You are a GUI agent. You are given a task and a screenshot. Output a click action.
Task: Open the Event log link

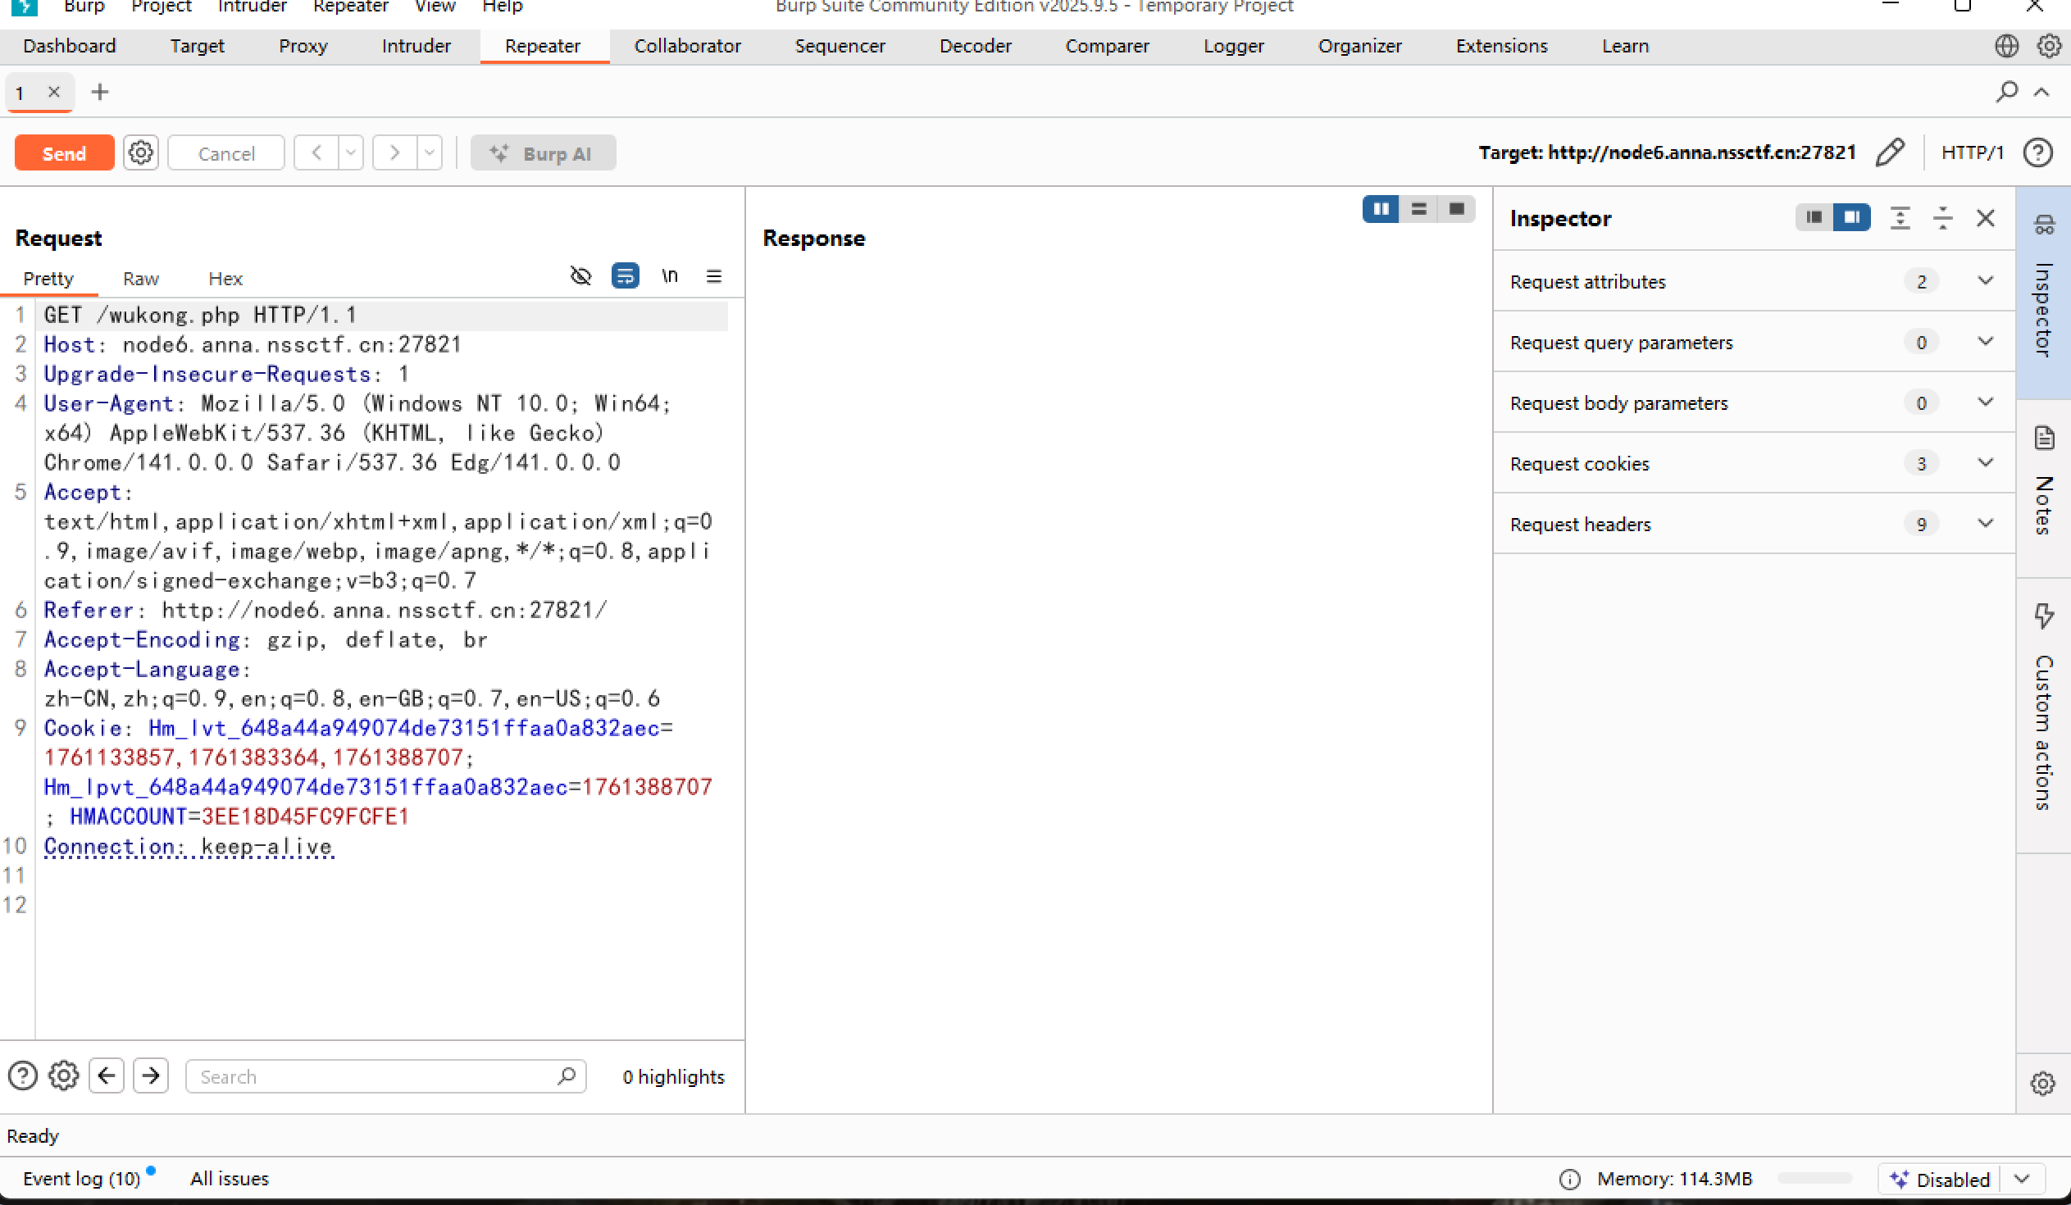(x=81, y=1179)
